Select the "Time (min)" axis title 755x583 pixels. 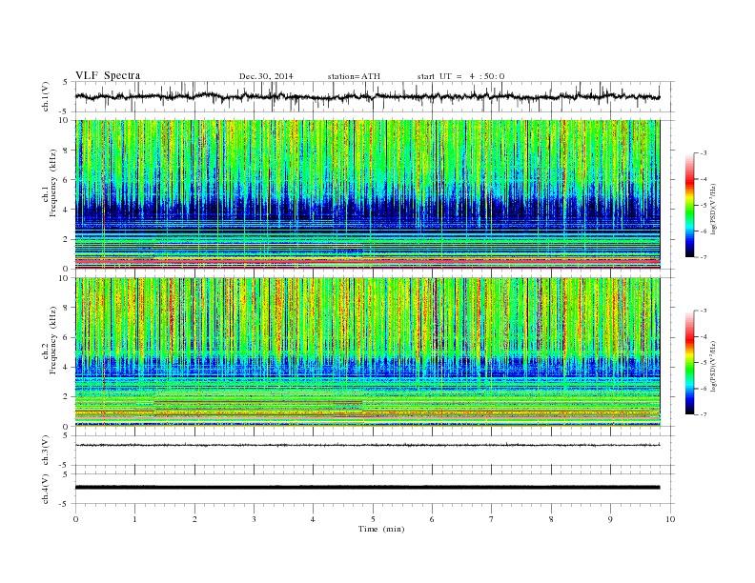(381, 529)
